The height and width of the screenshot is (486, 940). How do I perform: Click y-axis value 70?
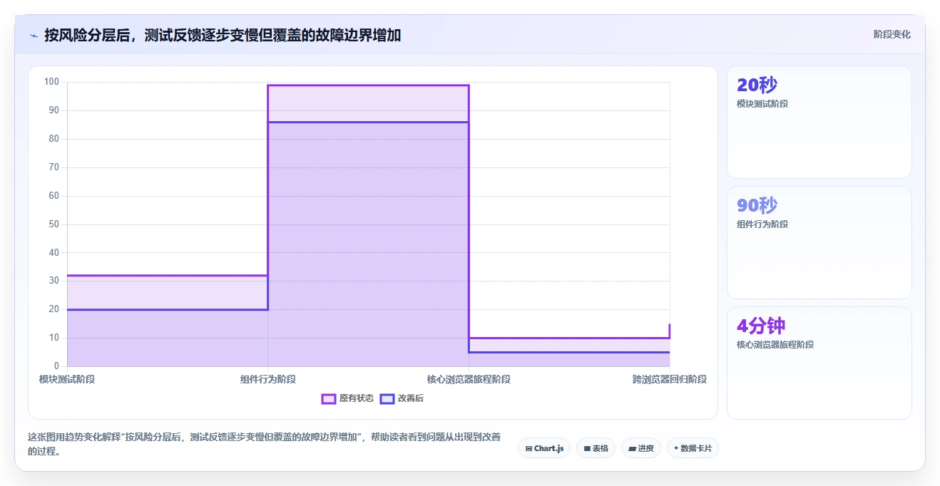point(54,167)
